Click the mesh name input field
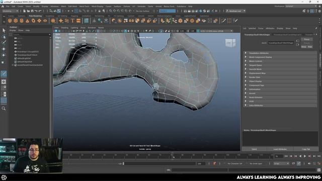The height and width of the screenshot is (181, 322). 281,43
